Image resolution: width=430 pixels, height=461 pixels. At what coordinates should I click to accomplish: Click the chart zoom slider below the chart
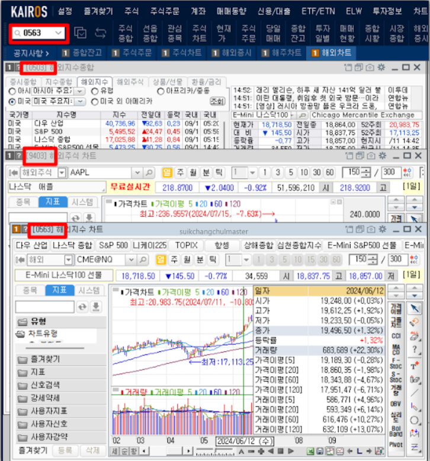pos(216,452)
